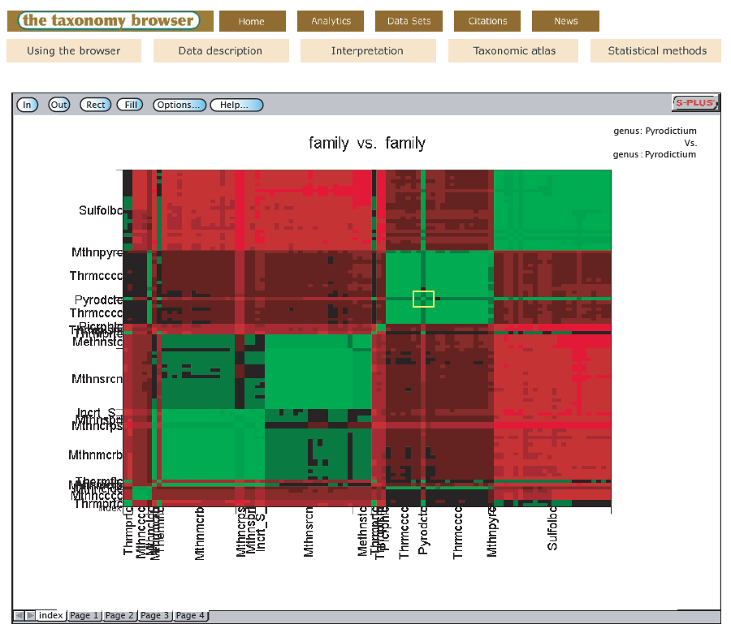Open the Citations page
Image resolution: width=731 pixels, height=633 pixels.
point(487,21)
